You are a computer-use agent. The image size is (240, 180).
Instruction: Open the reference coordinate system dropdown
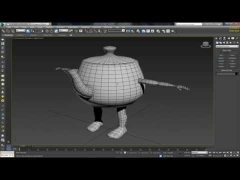[x=63, y=30]
